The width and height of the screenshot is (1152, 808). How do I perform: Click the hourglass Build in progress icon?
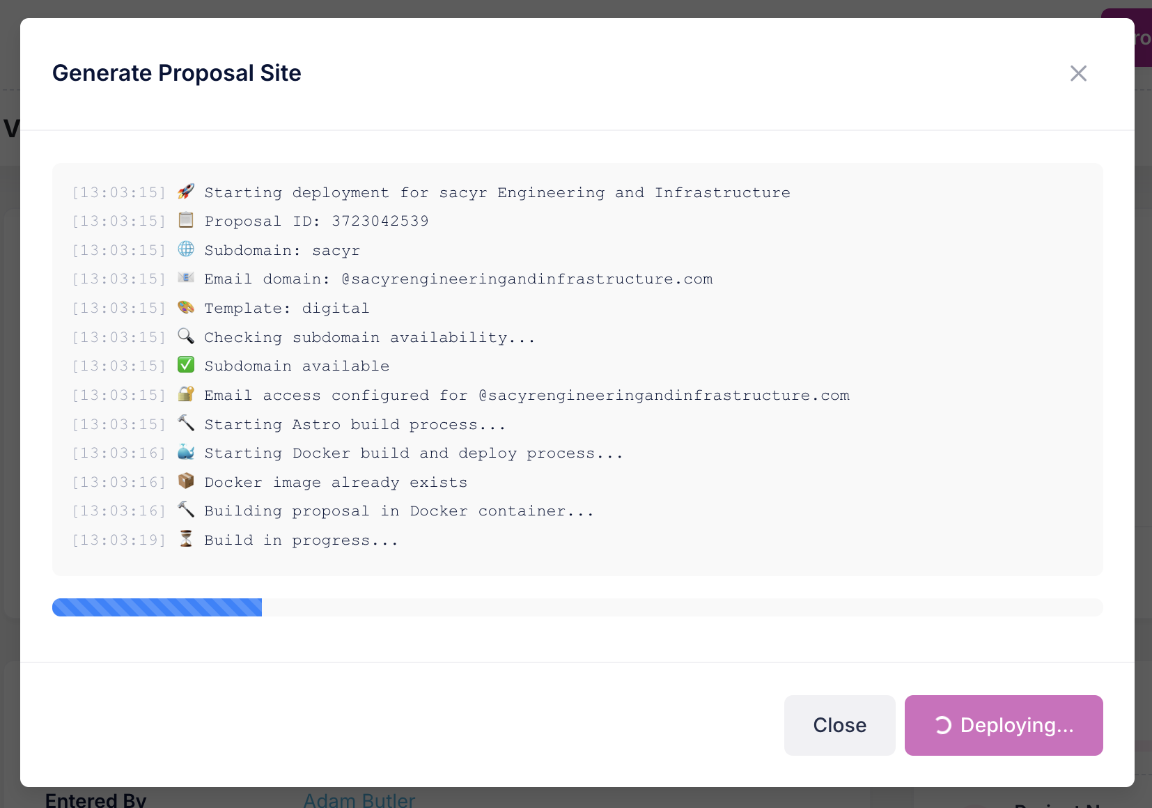(x=186, y=539)
